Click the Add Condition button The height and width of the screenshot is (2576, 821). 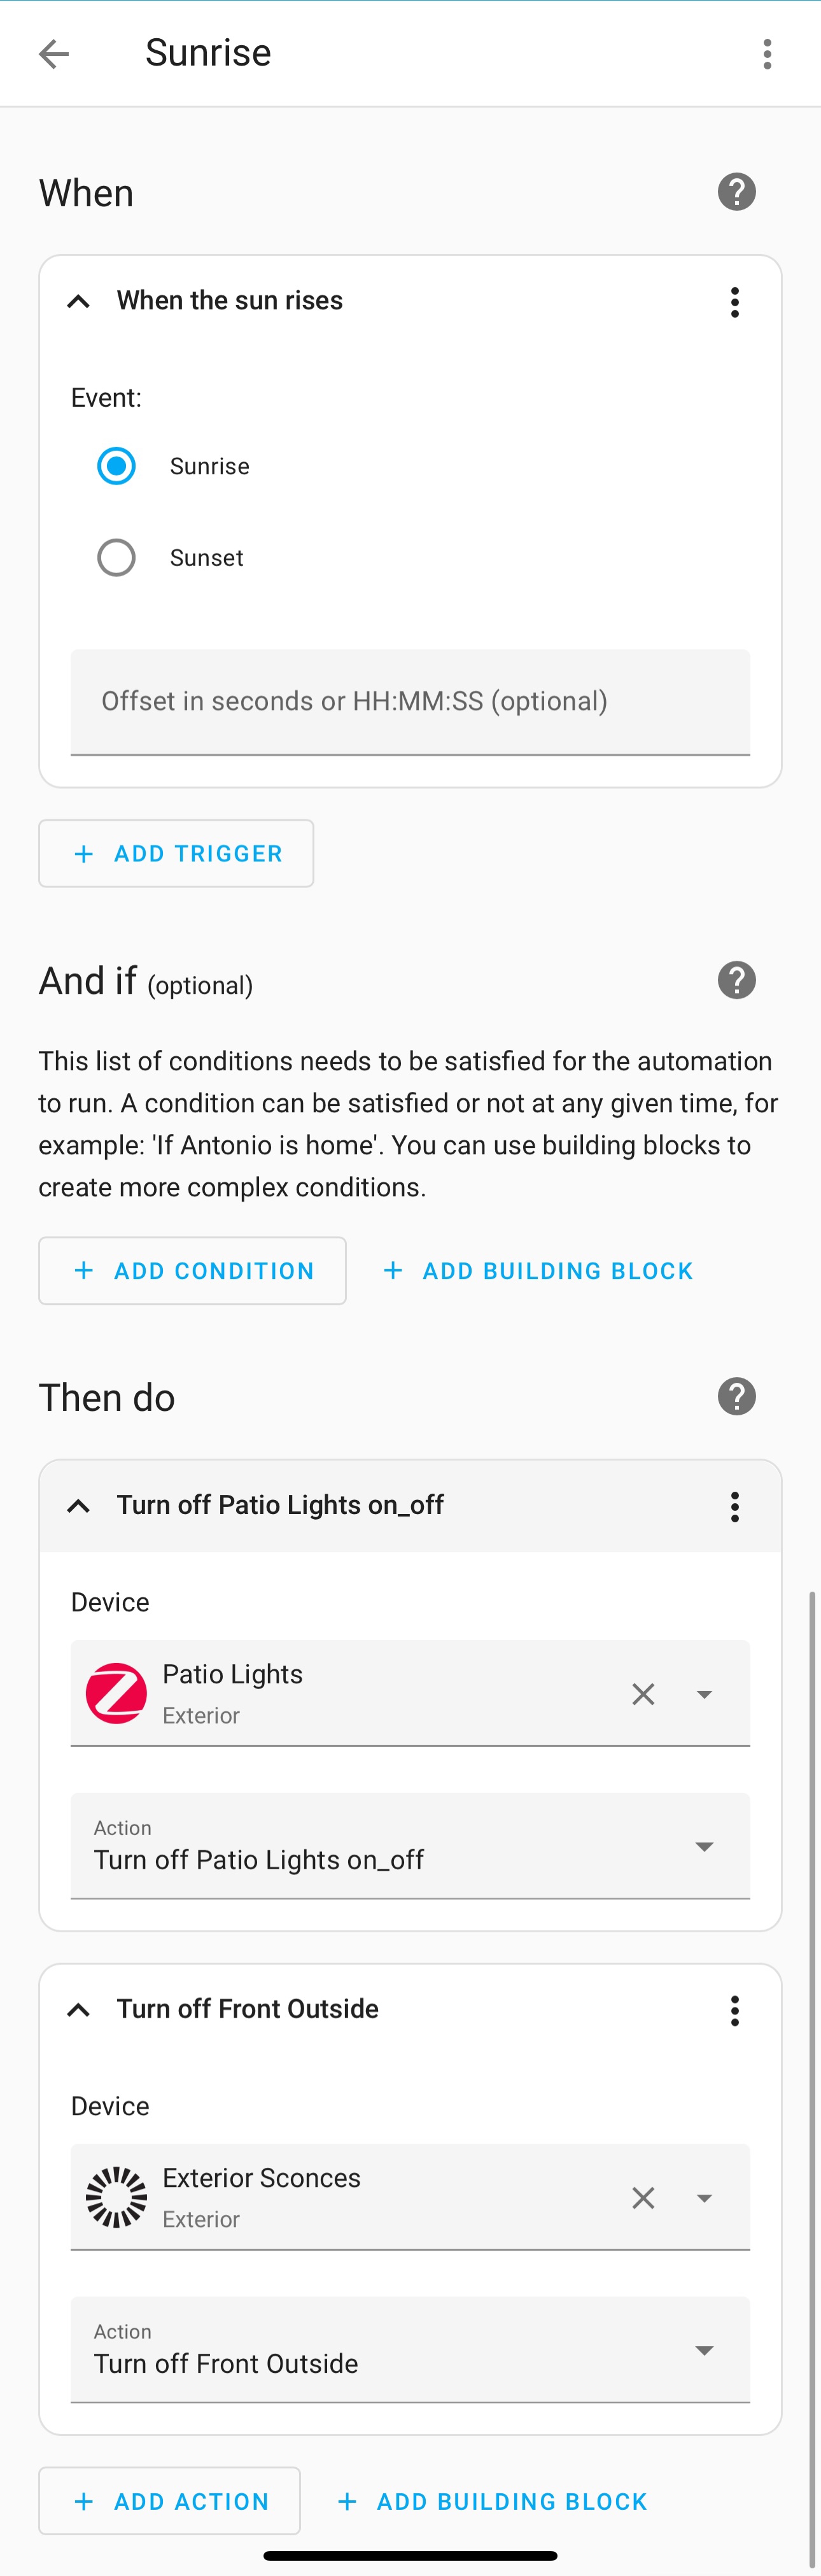pyautogui.click(x=192, y=1271)
